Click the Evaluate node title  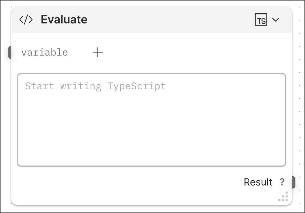pyautogui.click(x=64, y=20)
